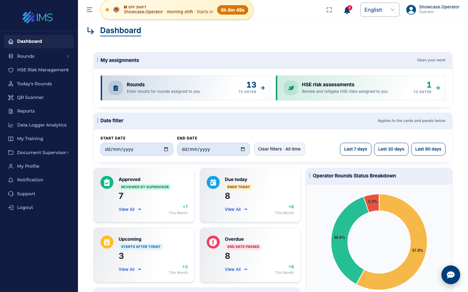Click the Rounds clipboard icon in assignments

pos(116,88)
